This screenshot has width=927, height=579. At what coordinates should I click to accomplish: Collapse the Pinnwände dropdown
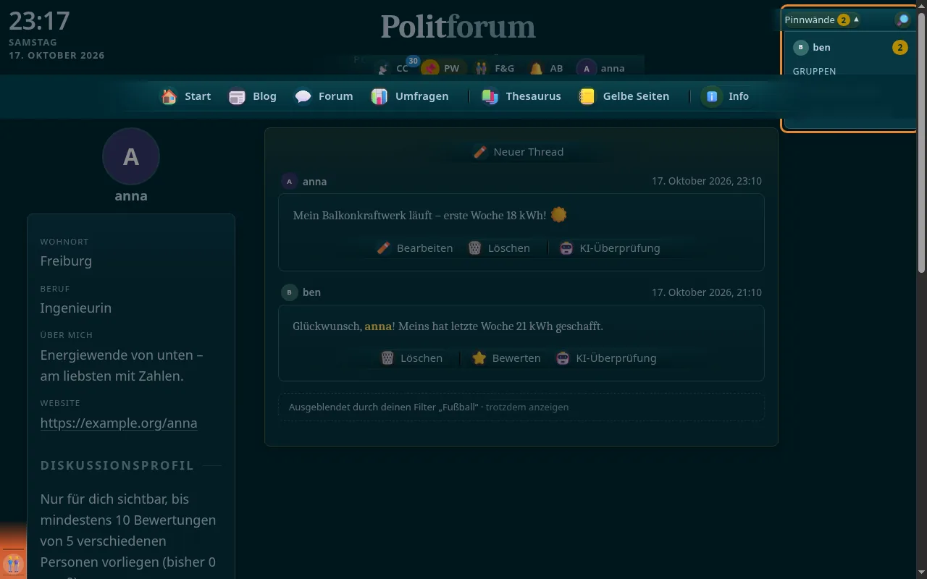[822, 20]
